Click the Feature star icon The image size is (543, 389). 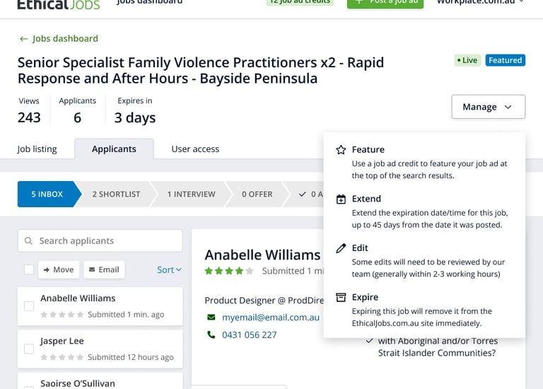tap(341, 150)
